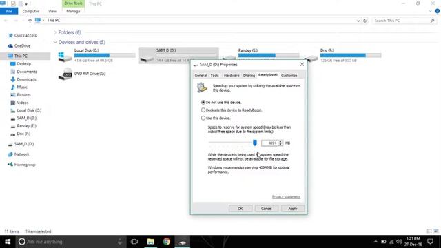Open the View ribbon tab

[52, 11]
